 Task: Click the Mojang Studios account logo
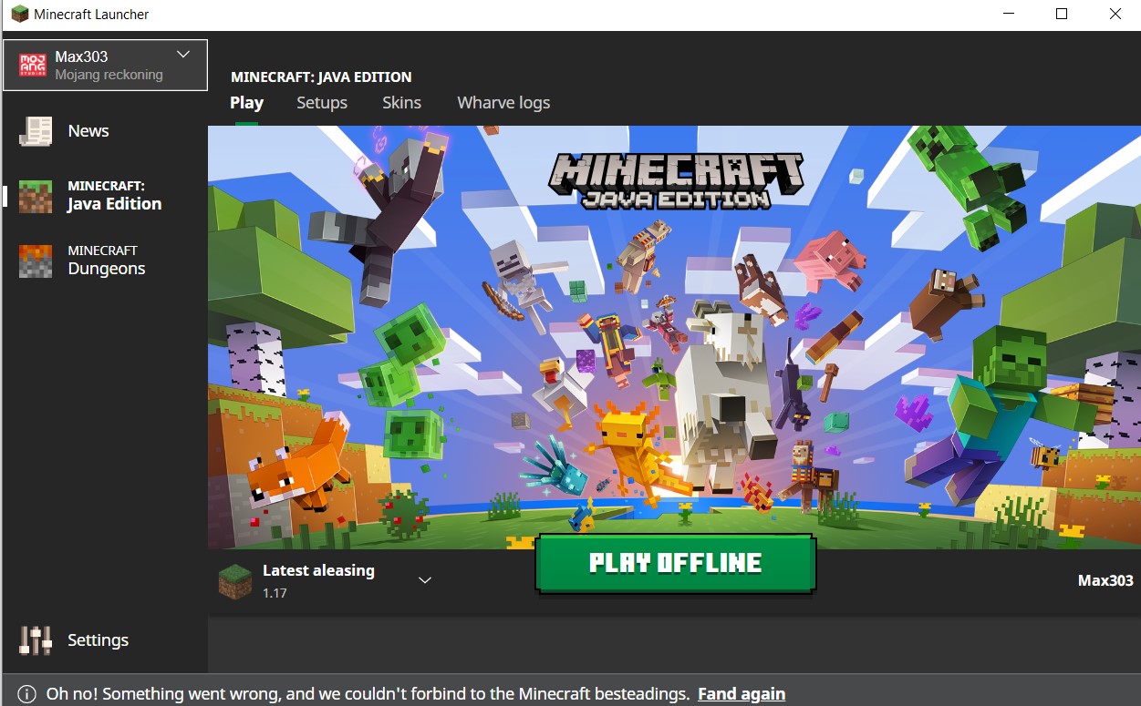pyautogui.click(x=34, y=65)
